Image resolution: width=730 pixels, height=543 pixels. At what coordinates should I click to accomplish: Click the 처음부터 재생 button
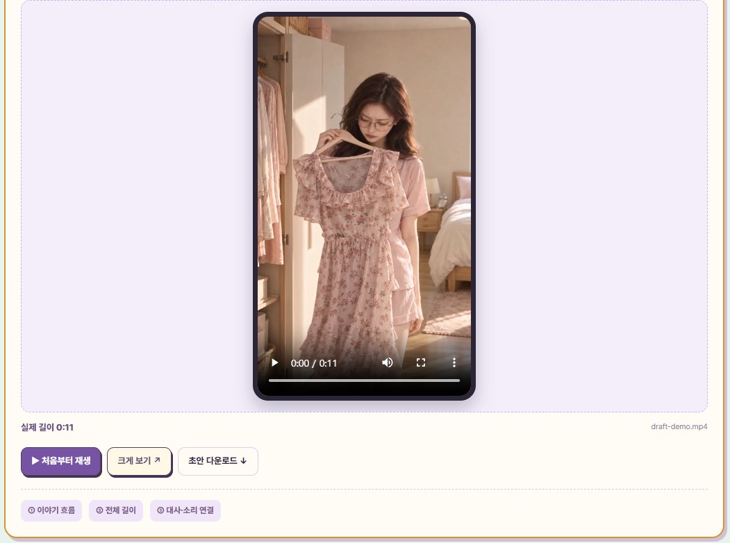pyautogui.click(x=61, y=461)
